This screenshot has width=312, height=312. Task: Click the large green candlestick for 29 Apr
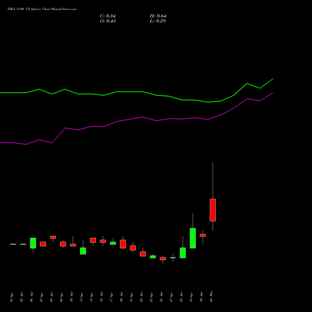(x=193, y=238)
